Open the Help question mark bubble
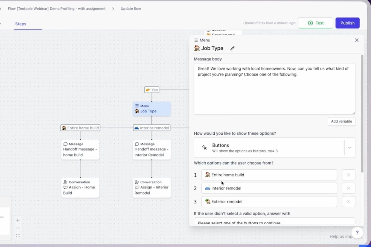The height and width of the screenshot is (247, 371). [357, 232]
